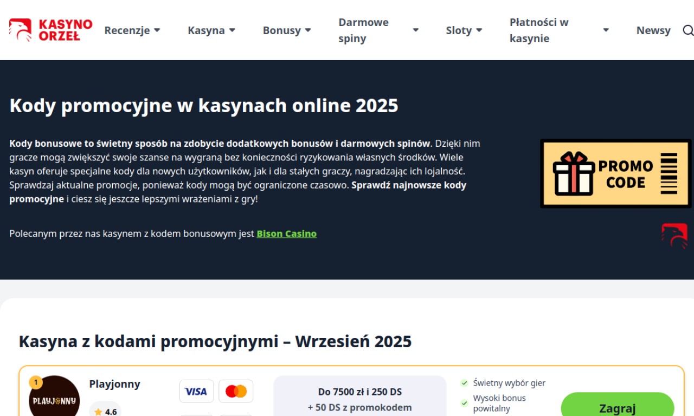Click the red eagle badge below banner
This screenshot has height=416, width=694.
[674, 236]
